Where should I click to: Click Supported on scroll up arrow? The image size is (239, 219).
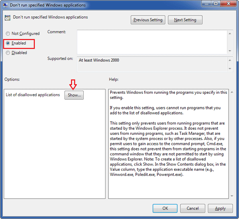(230, 60)
